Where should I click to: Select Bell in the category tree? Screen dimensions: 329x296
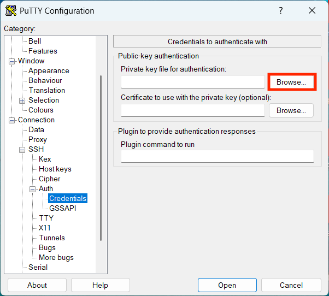coord(34,41)
